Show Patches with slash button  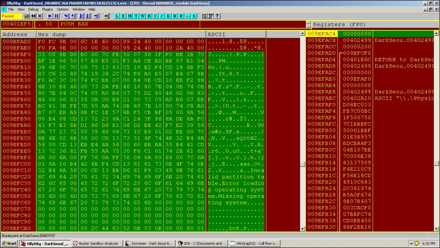tap(162, 16)
